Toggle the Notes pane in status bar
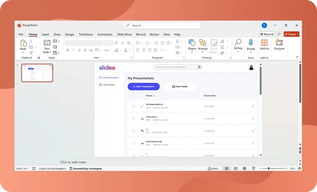317x192 pixels. point(213,169)
